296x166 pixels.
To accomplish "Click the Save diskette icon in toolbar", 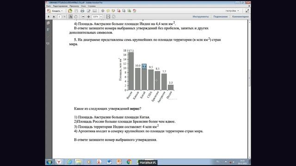I will [76, 11].
